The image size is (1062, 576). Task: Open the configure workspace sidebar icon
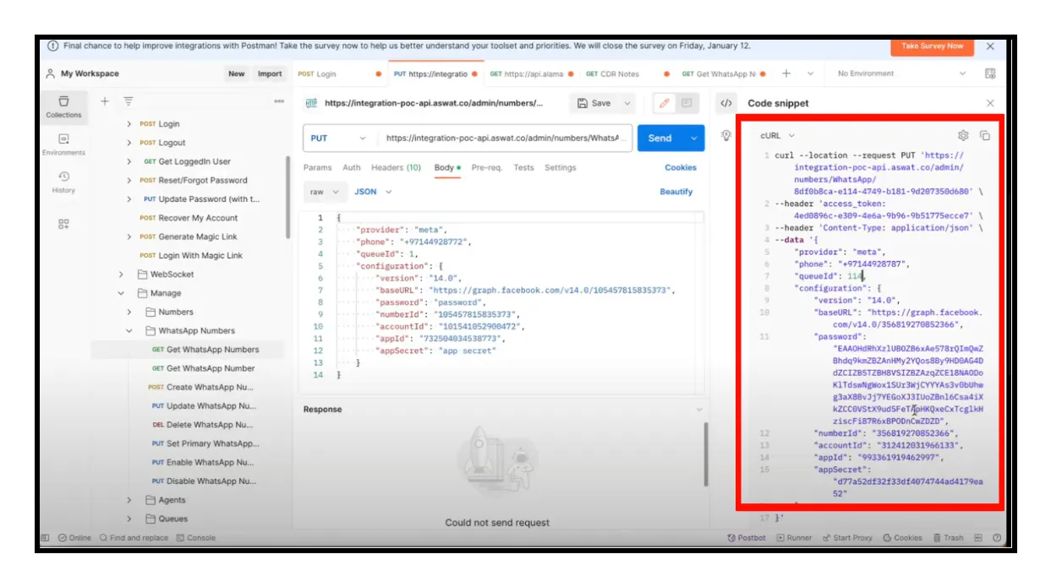pos(64,224)
